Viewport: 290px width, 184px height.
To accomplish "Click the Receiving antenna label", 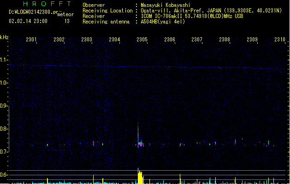I will pyautogui.click(x=106, y=22).
